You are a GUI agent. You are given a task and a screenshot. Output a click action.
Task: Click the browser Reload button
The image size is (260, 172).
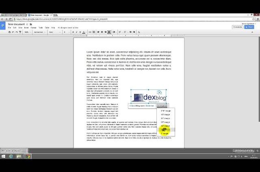tap(10, 19)
